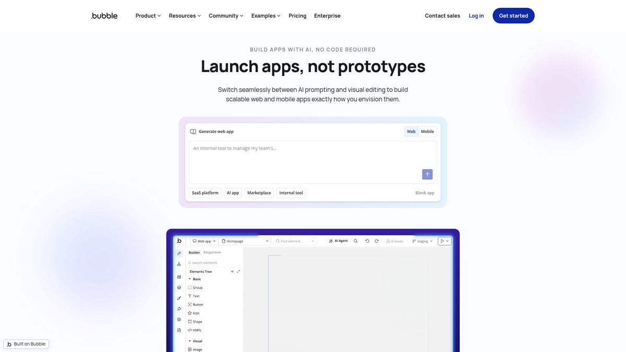Open the Pricing page from the navbar
This screenshot has width=626, height=352.
[297, 16]
